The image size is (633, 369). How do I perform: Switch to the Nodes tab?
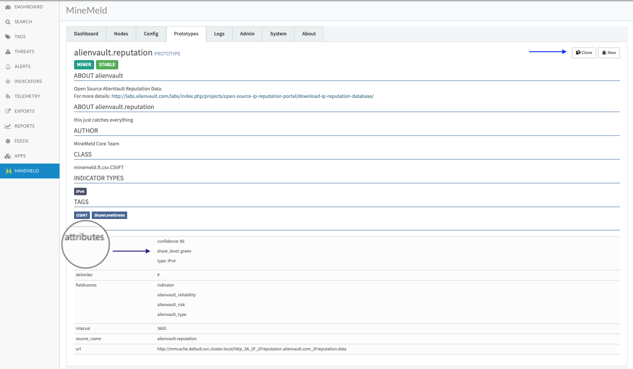coord(121,34)
